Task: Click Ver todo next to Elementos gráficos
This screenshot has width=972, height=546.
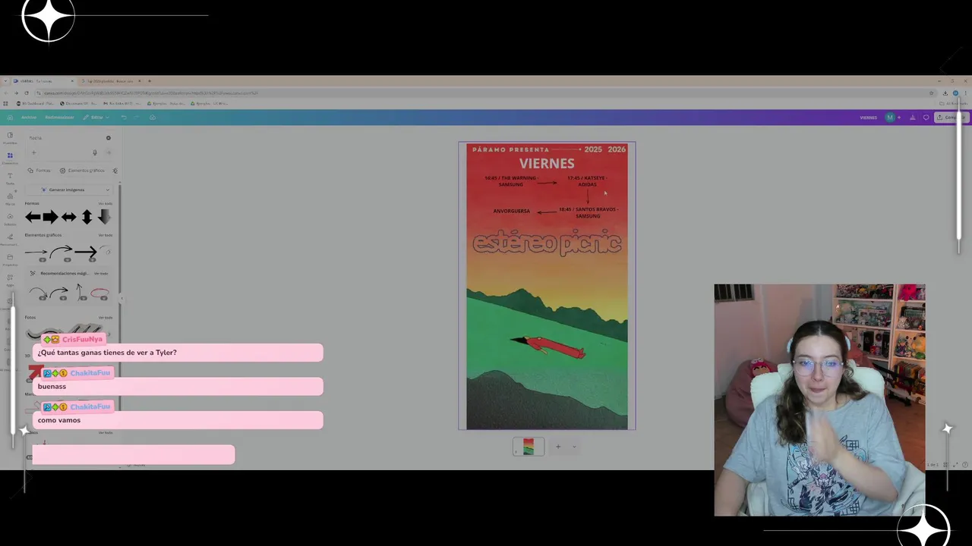Action: tap(106, 235)
